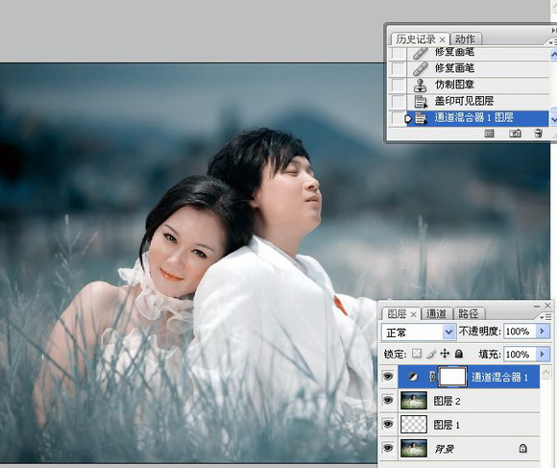
Task: Select the 图层 1 layer name
Action: [x=447, y=425]
